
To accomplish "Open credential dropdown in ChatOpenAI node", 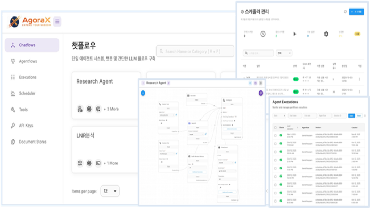I will [226, 163].
